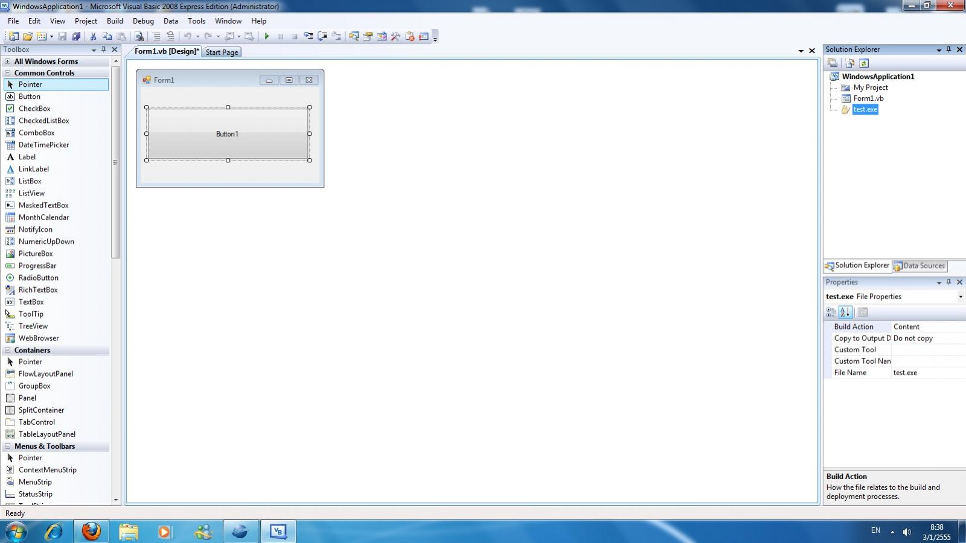Click the Step Into debug icon

pyautogui.click(x=309, y=36)
